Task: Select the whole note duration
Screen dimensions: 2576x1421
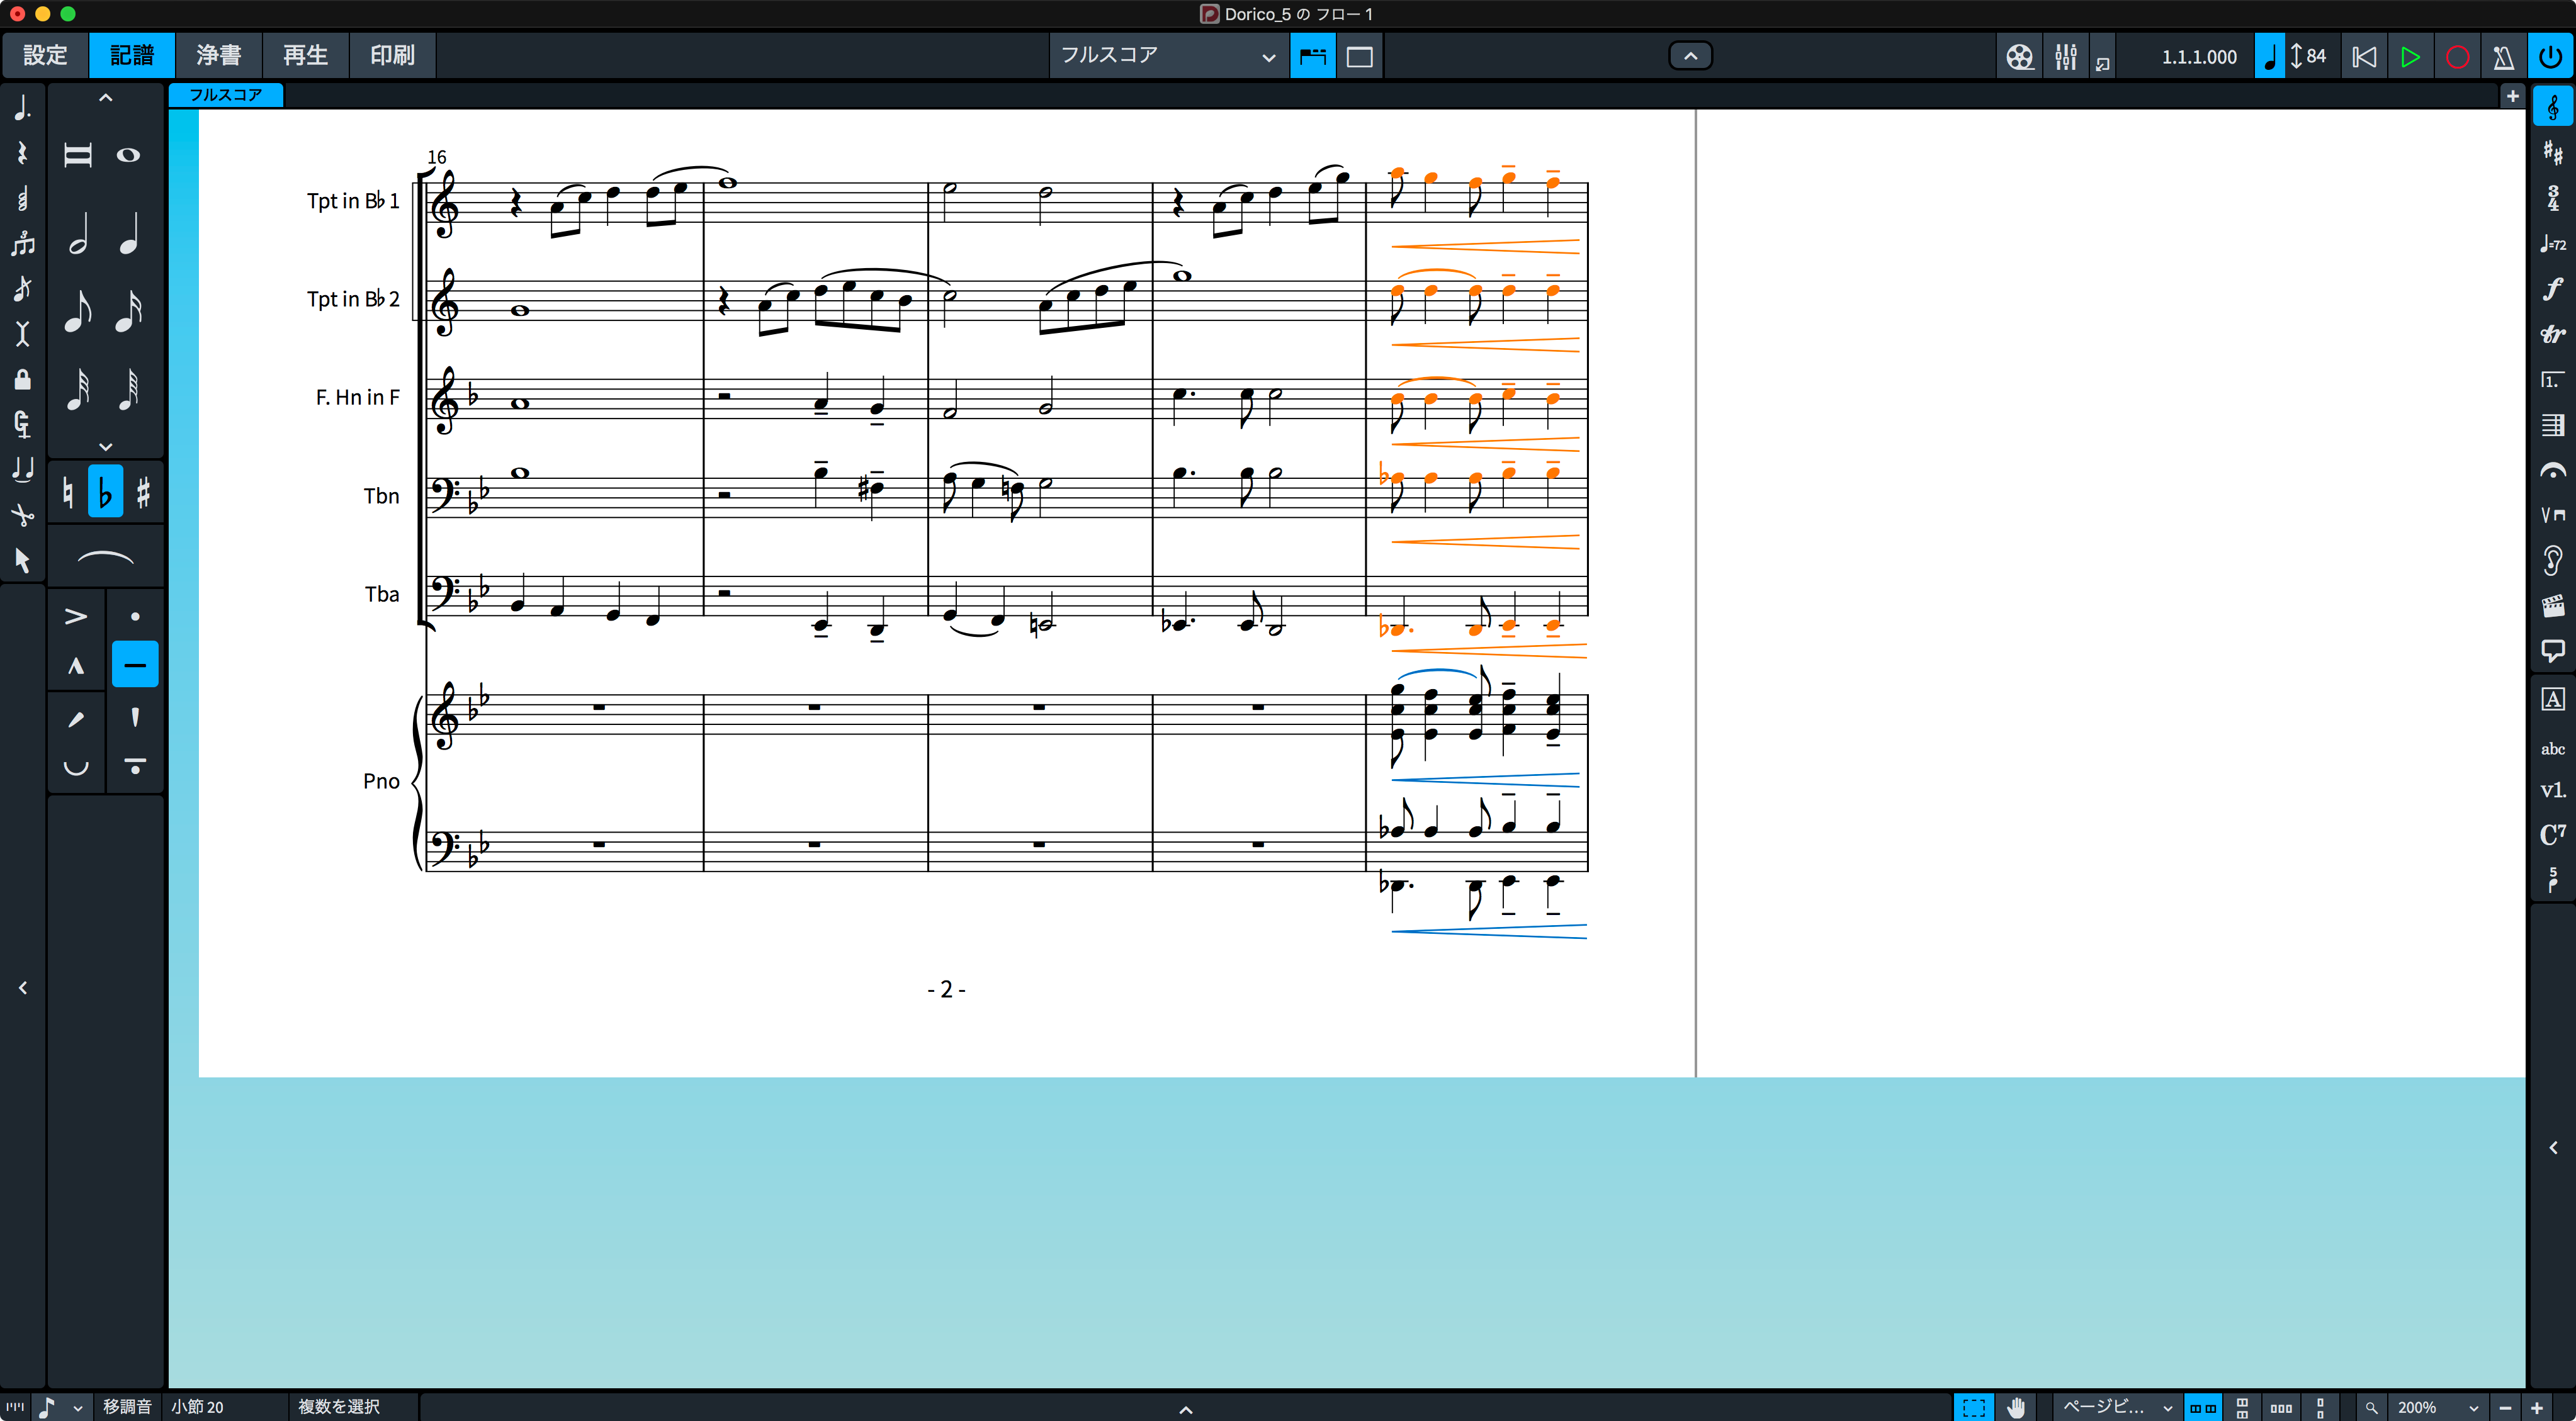Action: (128, 155)
